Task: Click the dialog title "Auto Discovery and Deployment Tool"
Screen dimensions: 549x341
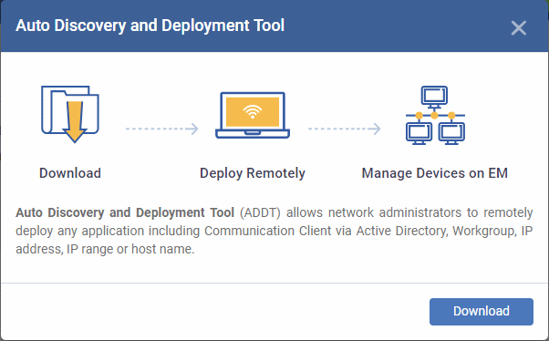Action: coord(150,26)
